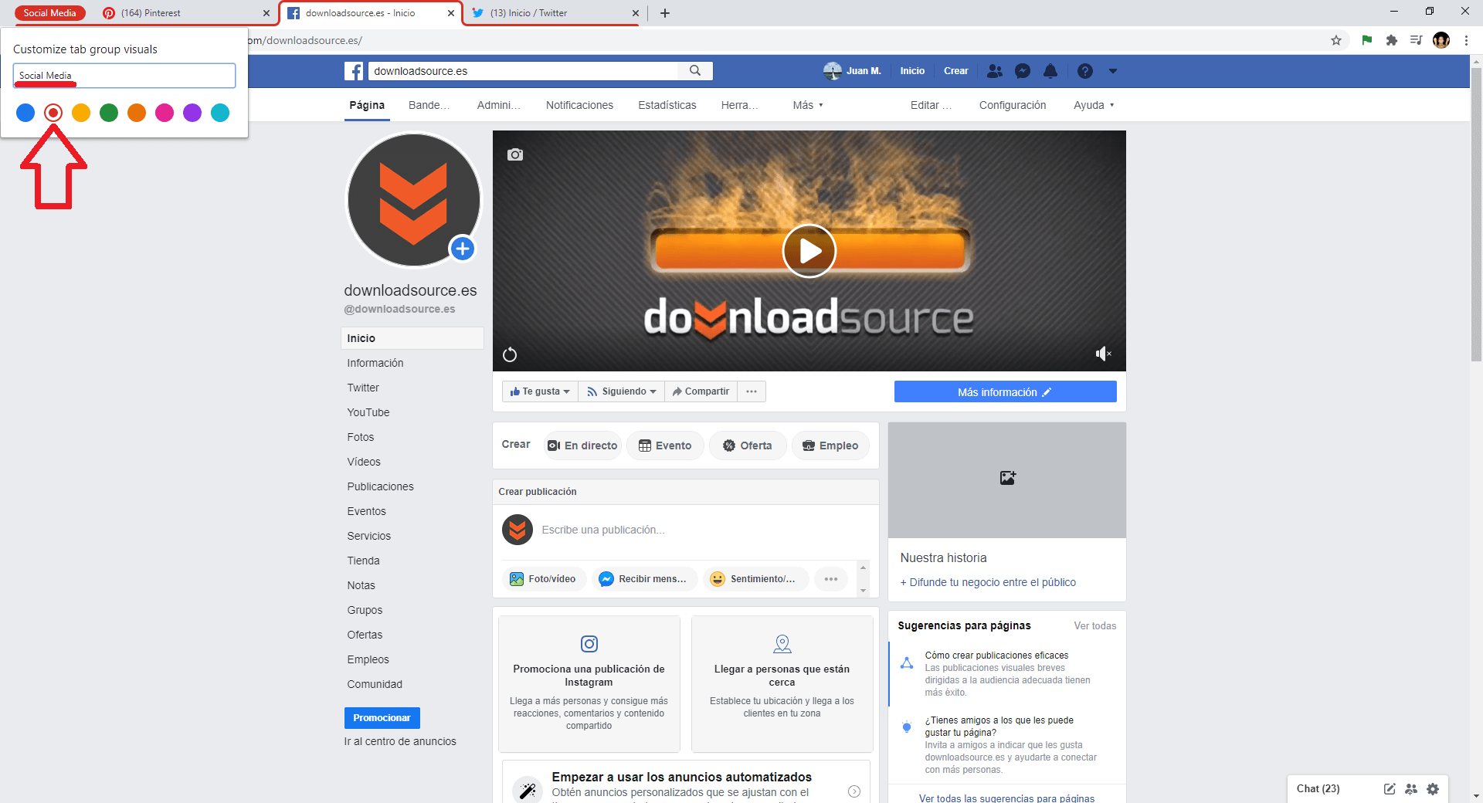Close the Pinterest tab
This screenshot has width=1483, height=803.
266,13
